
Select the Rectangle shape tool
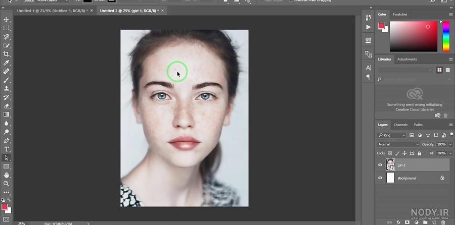6,166
